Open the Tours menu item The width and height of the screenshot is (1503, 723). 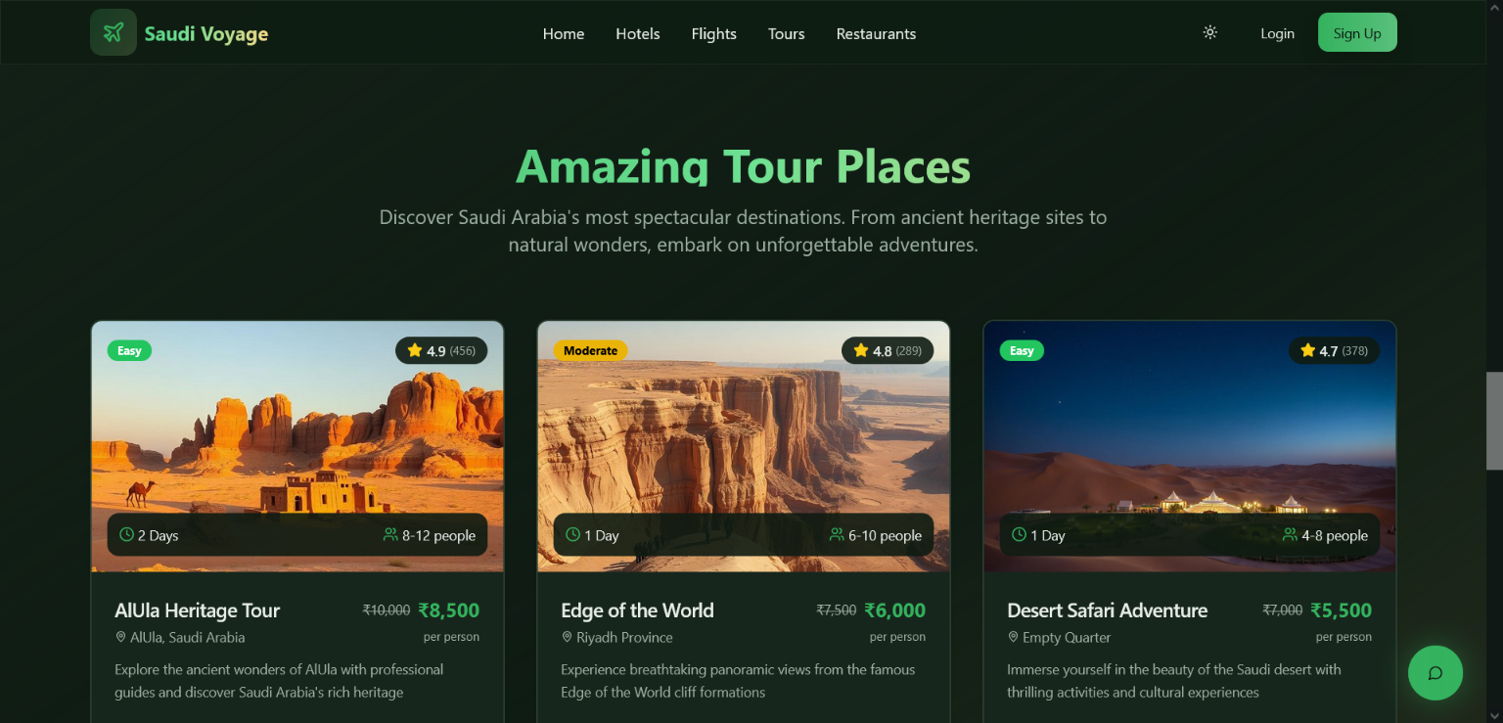click(x=786, y=33)
